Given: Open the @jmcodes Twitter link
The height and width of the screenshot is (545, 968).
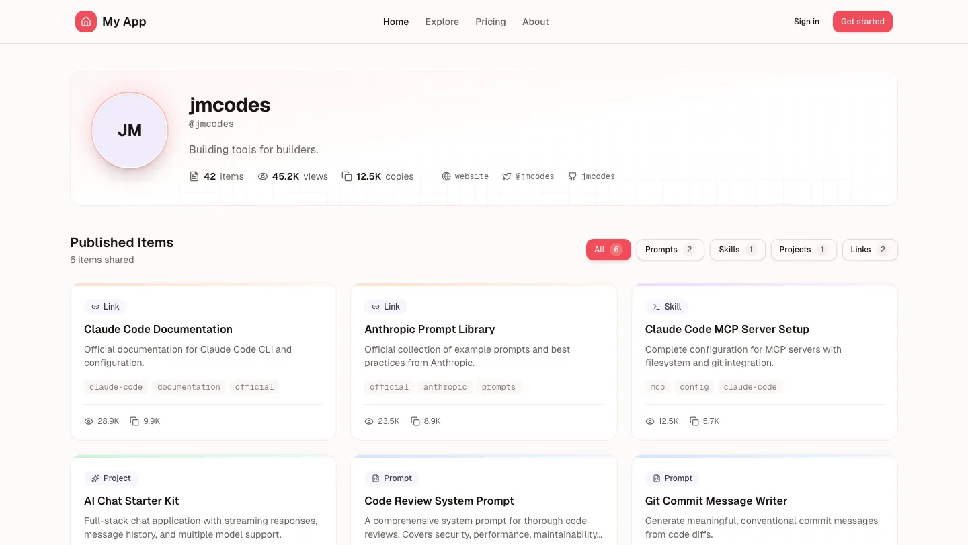Looking at the screenshot, I should point(528,176).
